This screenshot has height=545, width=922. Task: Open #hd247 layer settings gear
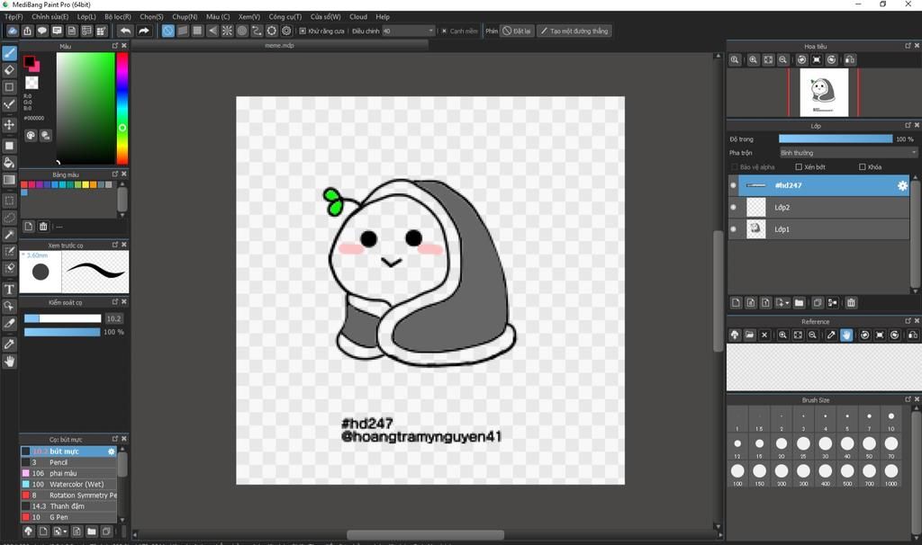click(x=902, y=185)
